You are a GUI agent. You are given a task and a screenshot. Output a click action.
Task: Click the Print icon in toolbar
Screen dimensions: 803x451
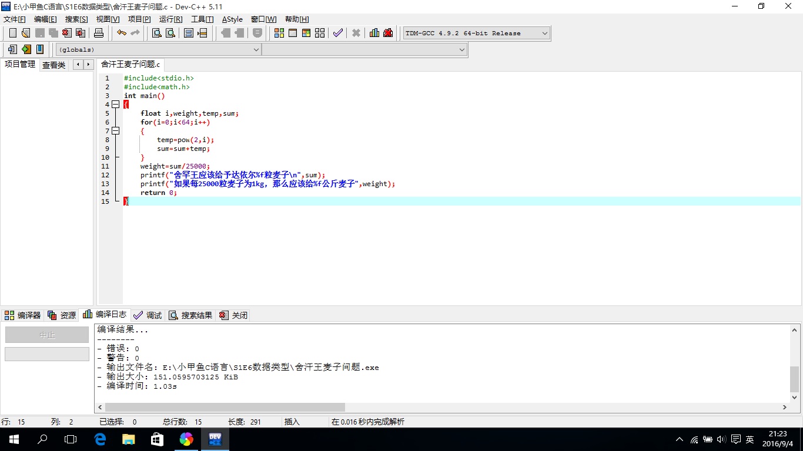tap(99, 33)
